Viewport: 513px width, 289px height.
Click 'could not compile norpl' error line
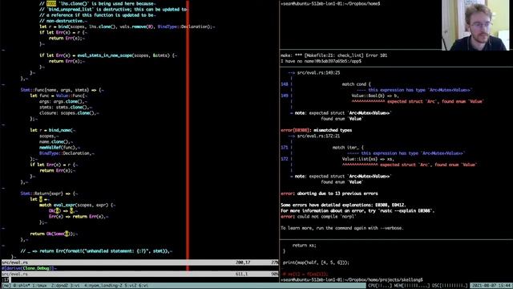pyautogui.click(x=318, y=216)
